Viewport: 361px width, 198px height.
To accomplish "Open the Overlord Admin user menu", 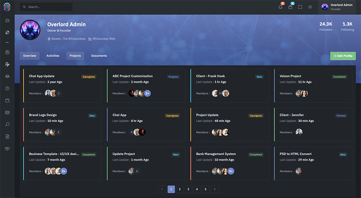I will coord(337,7).
